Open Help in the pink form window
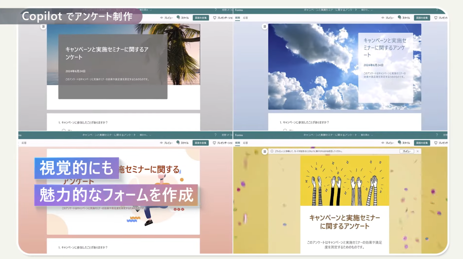Image resolution: width=463 pixels, height=259 pixels. (x=216, y=135)
